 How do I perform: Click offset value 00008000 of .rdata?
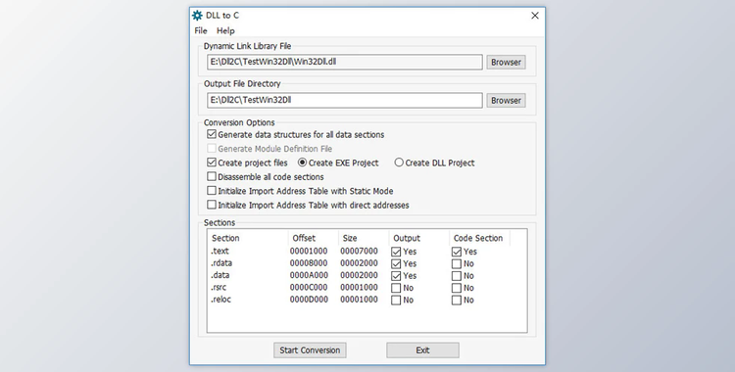pos(309,263)
